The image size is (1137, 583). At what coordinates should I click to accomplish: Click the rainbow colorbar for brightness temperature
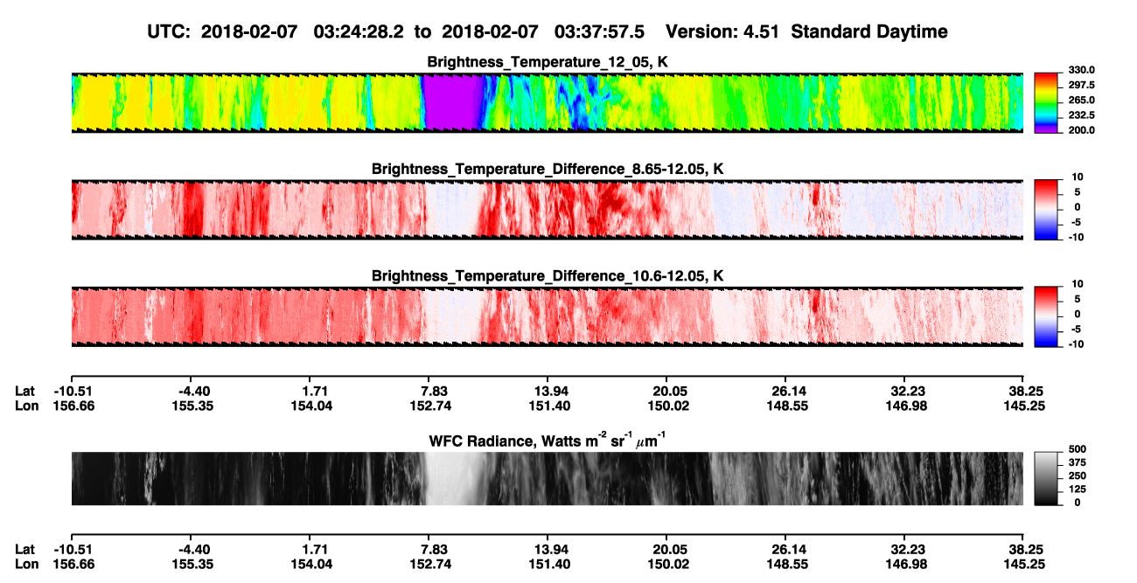click(x=1045, y=102)
